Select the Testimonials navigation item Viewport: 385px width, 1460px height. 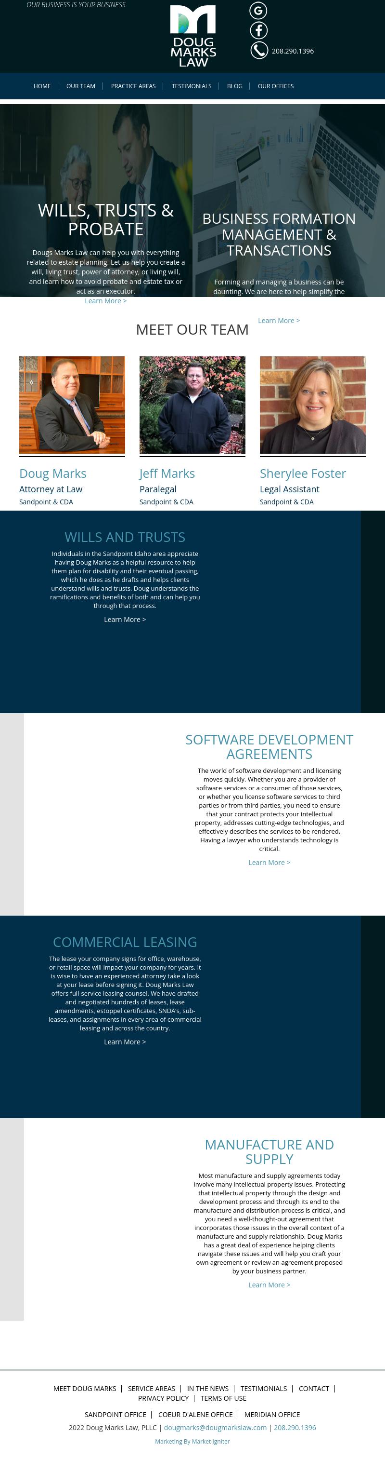191,86
